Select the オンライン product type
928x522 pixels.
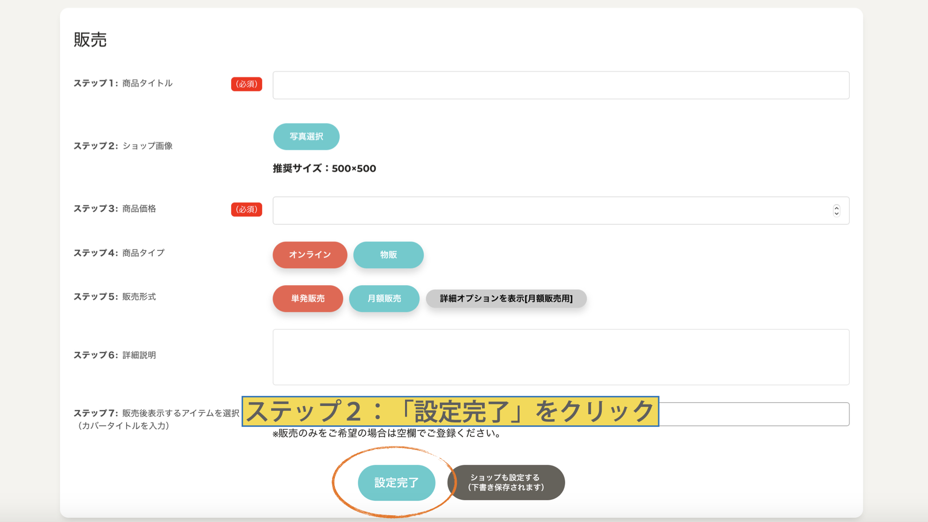point(310,255)
